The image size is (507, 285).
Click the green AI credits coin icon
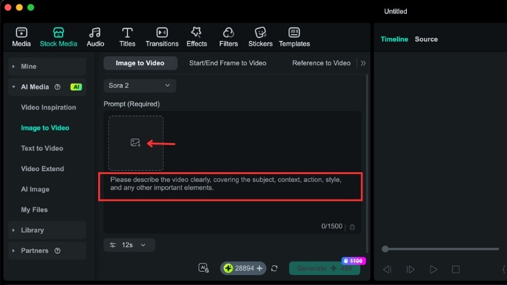coord(228,268)
